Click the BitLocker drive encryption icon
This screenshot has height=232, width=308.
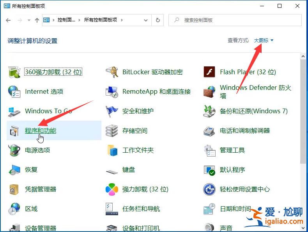112,72
